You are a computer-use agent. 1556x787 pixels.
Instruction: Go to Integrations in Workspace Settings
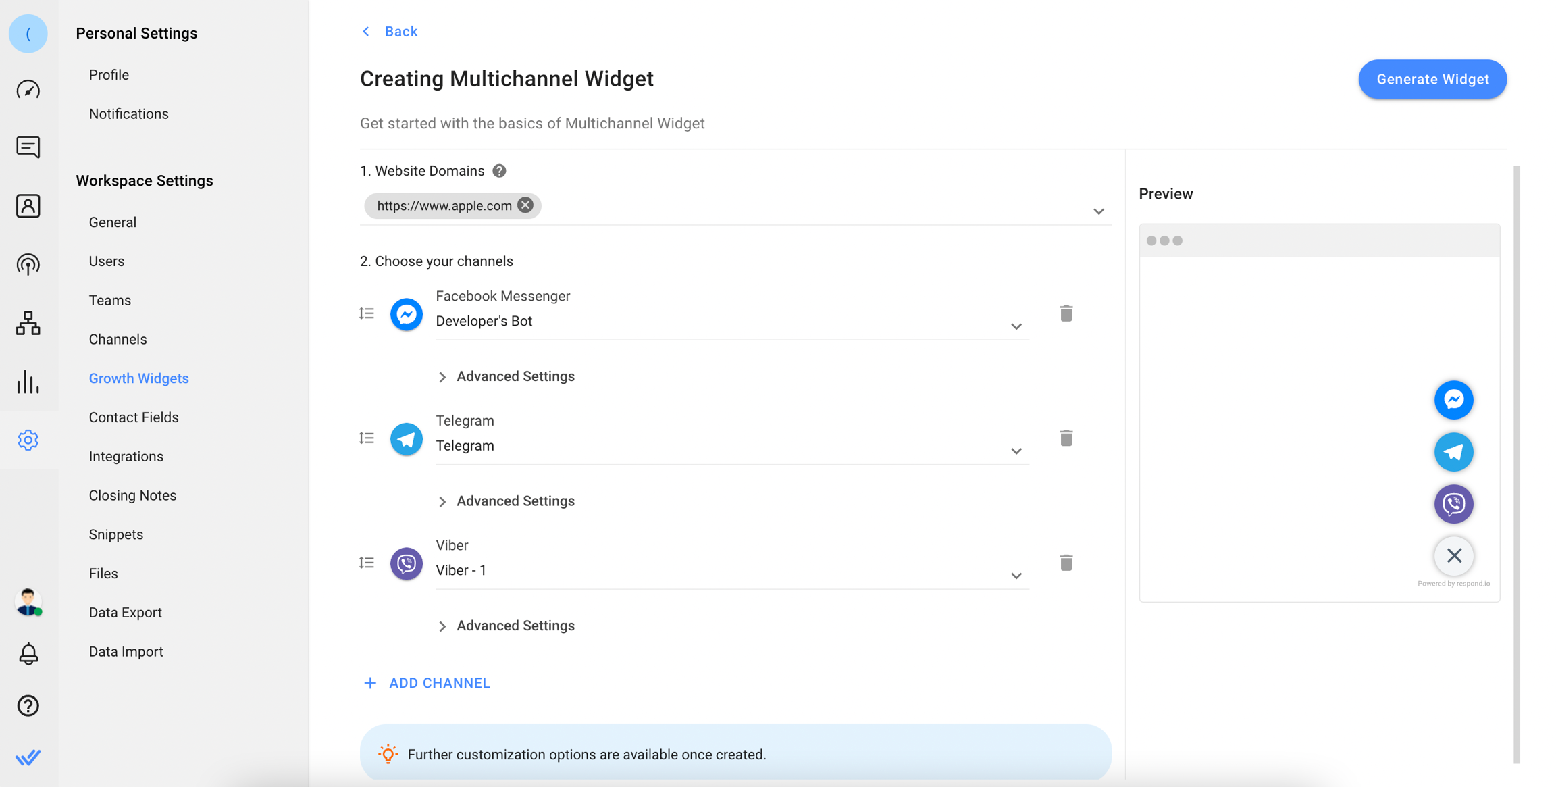point(126,457)
